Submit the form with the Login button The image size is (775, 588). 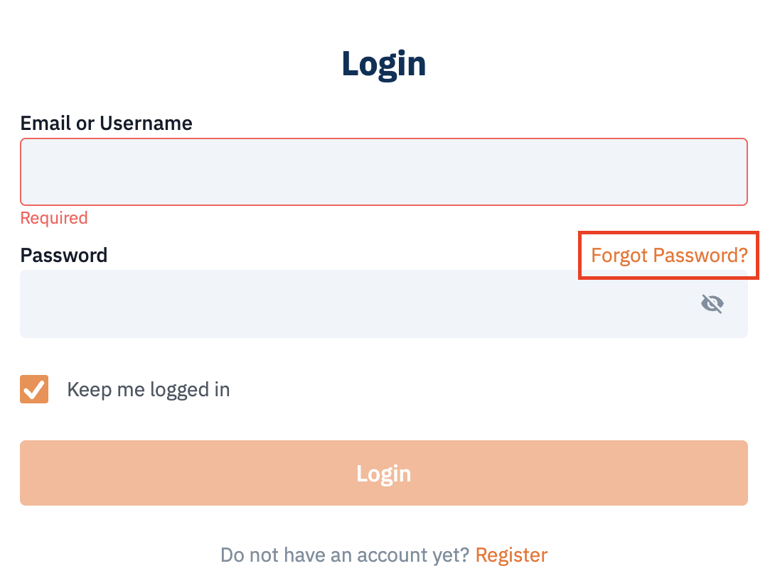coord(383,473)
